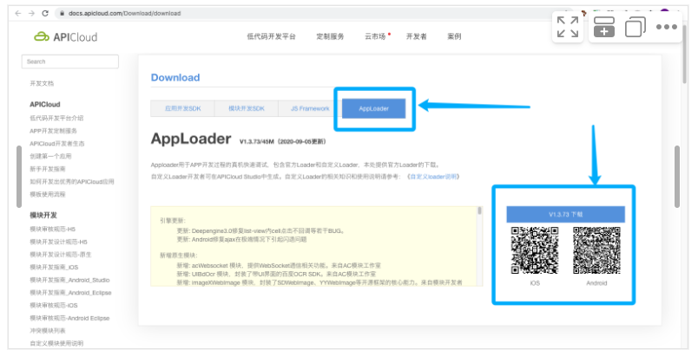The width and height of the screenshot is (698, 356).
Task: Open 自定义模块使用说明 sidebar link
Action: (x=56, y=344)
